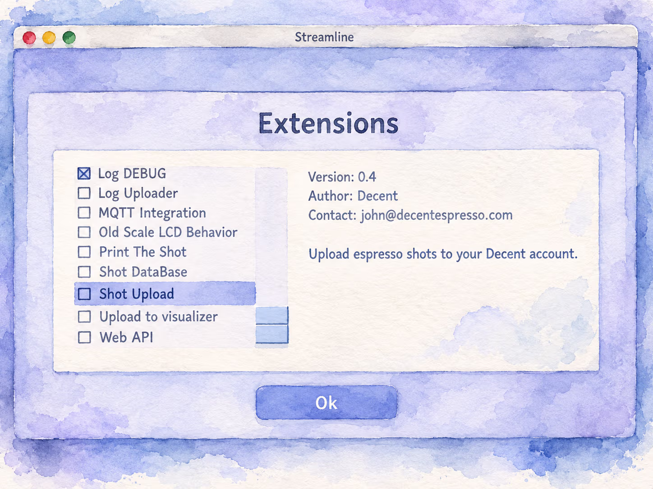
Task: Click the Upload espresso shots description text
Action: pos(443,254)
